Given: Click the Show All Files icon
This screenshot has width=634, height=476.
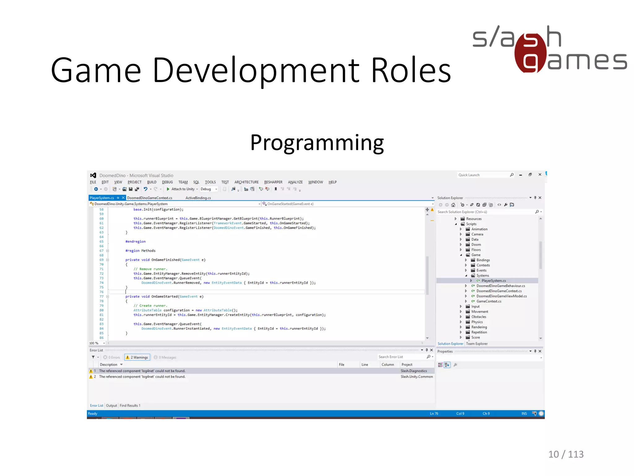Looking at the screenshot, I should pyautogui.click(x=491, y=205).
